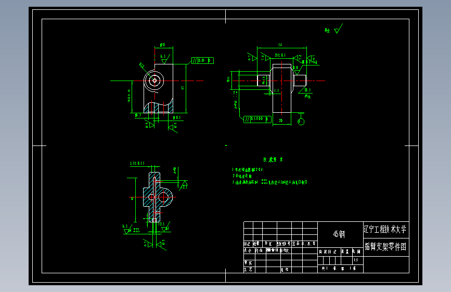This screenshot has width=451, height=292.
Task: Click the 0.1/100 parallelism tolerance frame
Action: coord(257,119)
